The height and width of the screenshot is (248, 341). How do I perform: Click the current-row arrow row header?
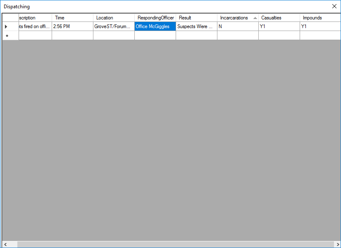point(10,26)
